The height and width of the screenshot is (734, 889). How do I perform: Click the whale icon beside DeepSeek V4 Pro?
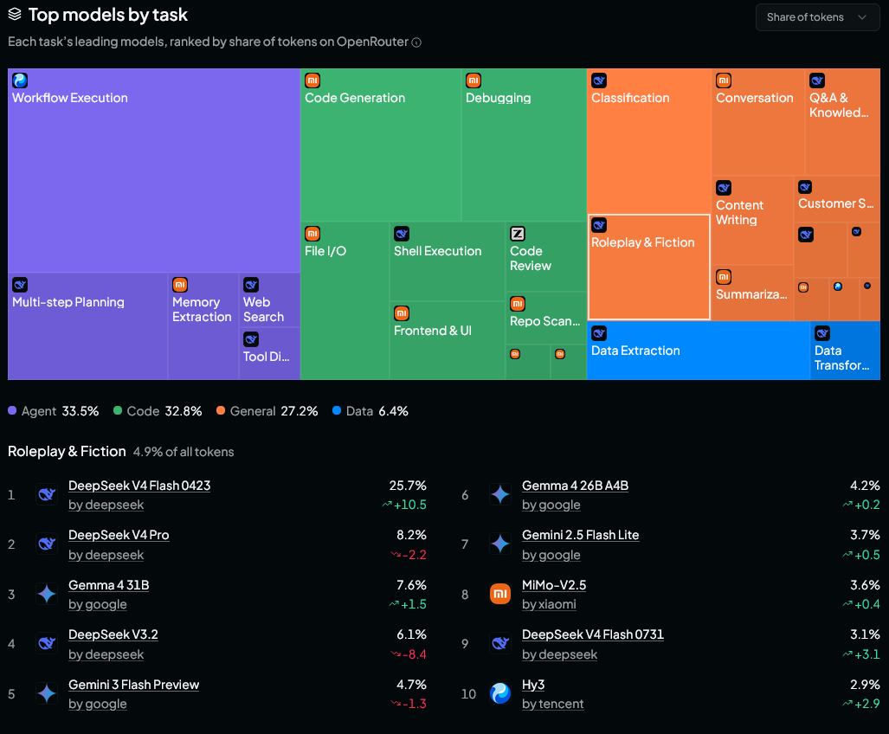47,544
